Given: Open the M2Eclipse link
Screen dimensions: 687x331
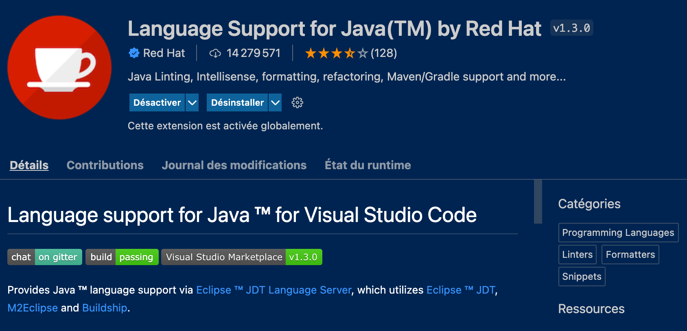Looking at the screenshot, I should [33, 308].
